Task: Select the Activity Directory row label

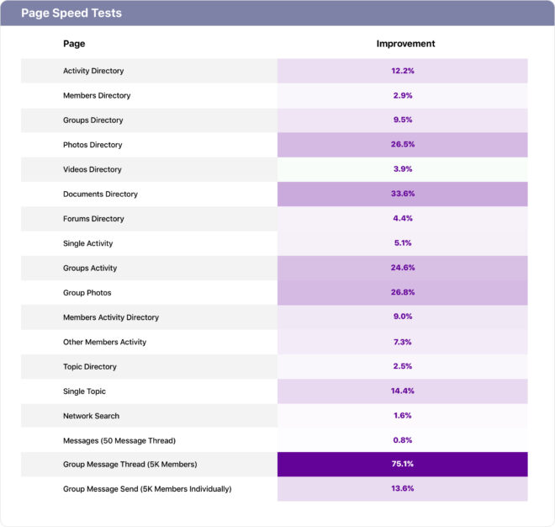Action: (93, 71)
